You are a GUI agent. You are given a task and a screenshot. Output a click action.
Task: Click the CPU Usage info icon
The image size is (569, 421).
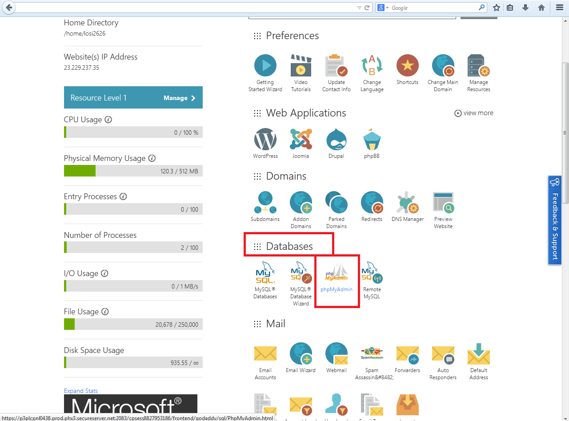tap(108, 120)
